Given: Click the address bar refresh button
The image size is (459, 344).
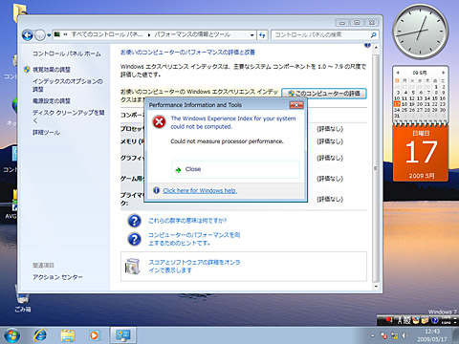Looking at the screenshot, I should click(262, 35).
